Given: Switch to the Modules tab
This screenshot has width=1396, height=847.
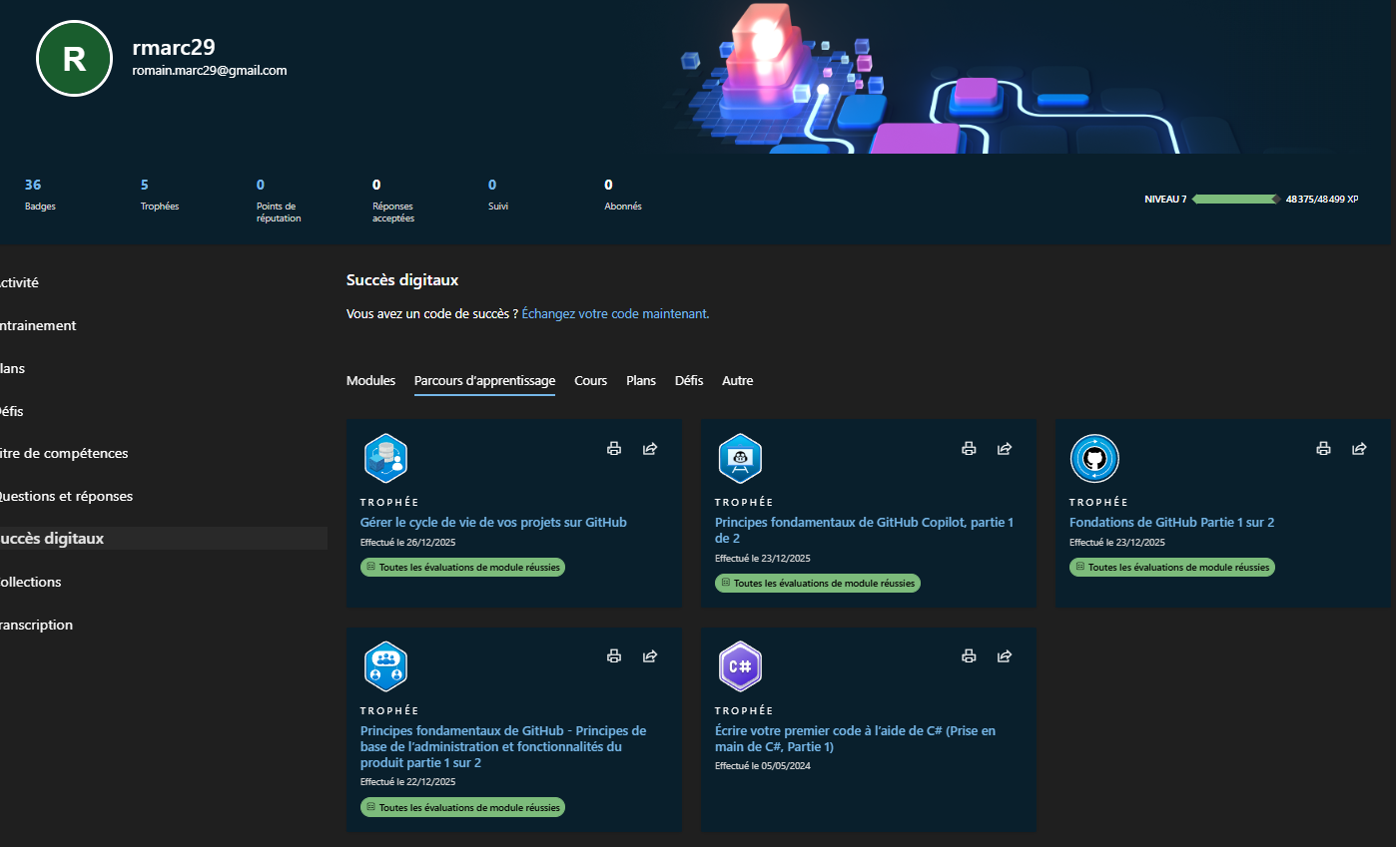Looking at the screenshot, I should tap(370, 381).
